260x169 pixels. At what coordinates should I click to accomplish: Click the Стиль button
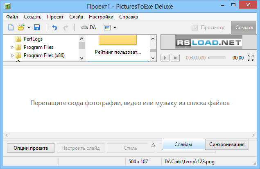coord(130,148)
